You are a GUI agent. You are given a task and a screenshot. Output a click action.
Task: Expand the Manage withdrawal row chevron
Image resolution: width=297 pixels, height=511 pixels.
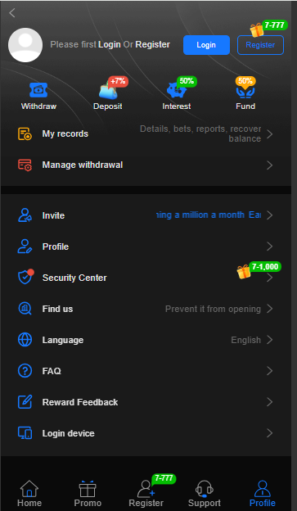[270, 165]
